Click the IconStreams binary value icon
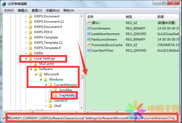The height and width of the screenshot is (123, 182). pos(89,28)
